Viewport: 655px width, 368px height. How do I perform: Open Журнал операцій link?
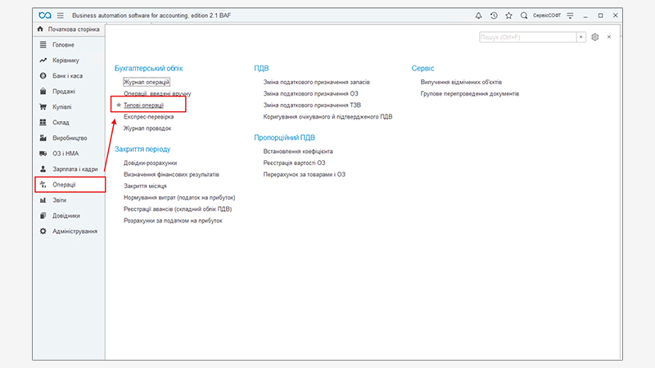click(x=146, y=83)
